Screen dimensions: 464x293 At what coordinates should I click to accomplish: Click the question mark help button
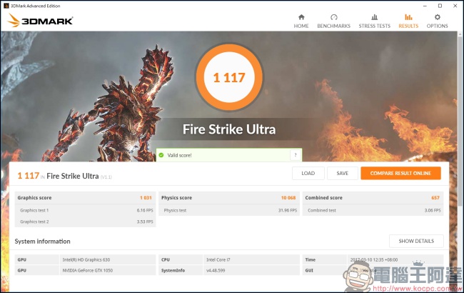pos(296,155)
